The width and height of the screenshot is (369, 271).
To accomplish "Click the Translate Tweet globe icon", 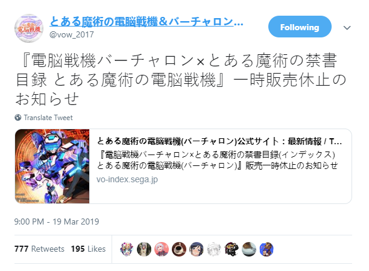I will click(18, 117).
